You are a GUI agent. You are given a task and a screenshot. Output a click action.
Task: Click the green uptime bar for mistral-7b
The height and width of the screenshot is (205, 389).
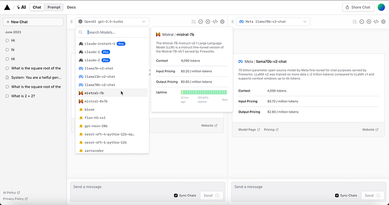pos(204,92)
